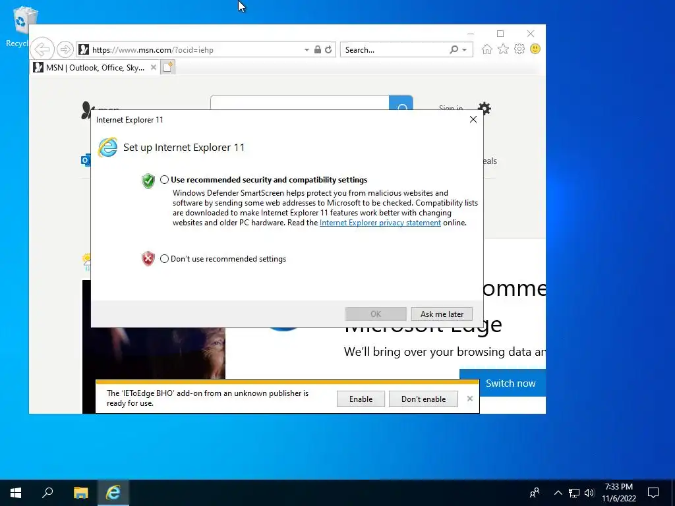675x506 pixels.
Task: Open the People icon in system tray
Action: click(x=535, y=493)
